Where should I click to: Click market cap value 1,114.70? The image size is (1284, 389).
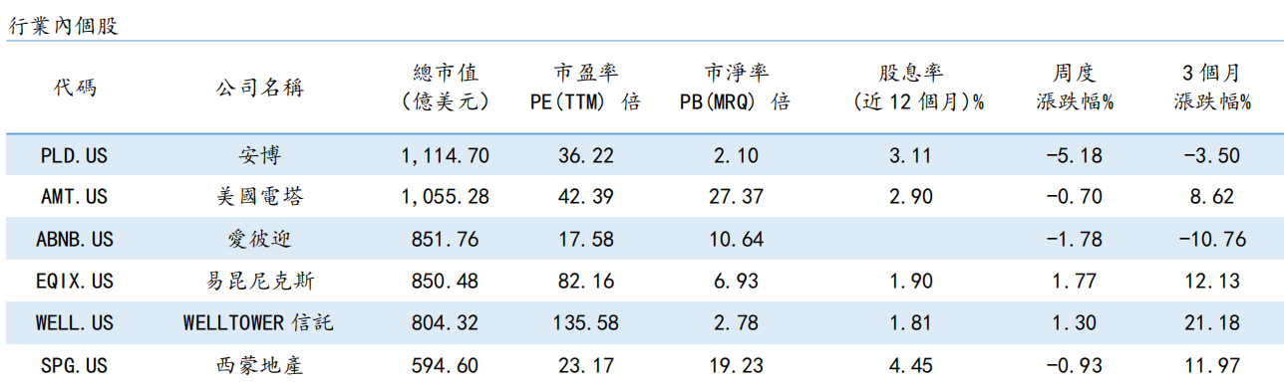click(x=446, y=155)
